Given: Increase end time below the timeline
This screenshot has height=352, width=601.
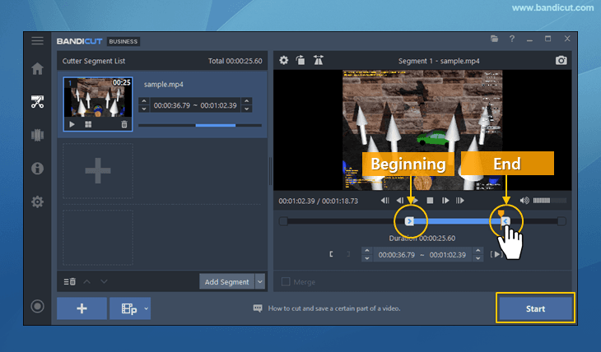Looking at the screenshot, I should tap(478, 251).
